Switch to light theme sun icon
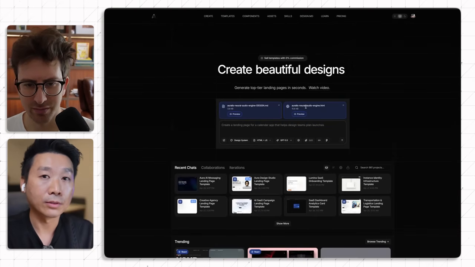 (395, 16)
